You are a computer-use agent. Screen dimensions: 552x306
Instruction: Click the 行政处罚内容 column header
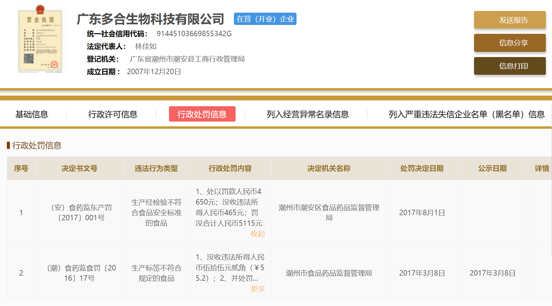[230, 168]
